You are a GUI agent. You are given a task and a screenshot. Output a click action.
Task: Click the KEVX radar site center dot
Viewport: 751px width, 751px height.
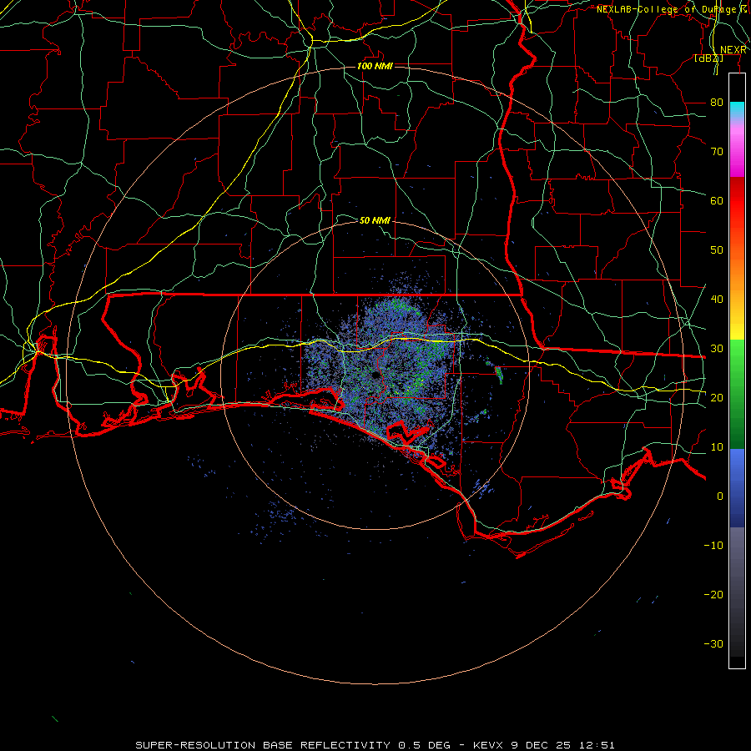coord(376,375)
